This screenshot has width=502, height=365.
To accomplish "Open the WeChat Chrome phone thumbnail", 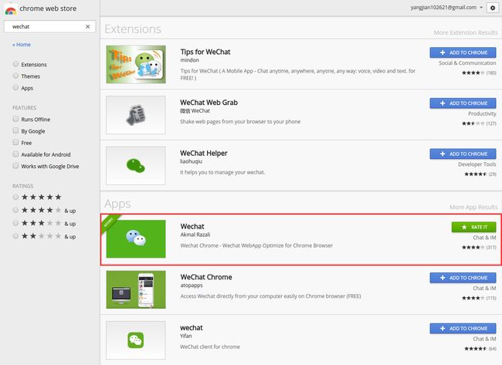I will point(136,289).
